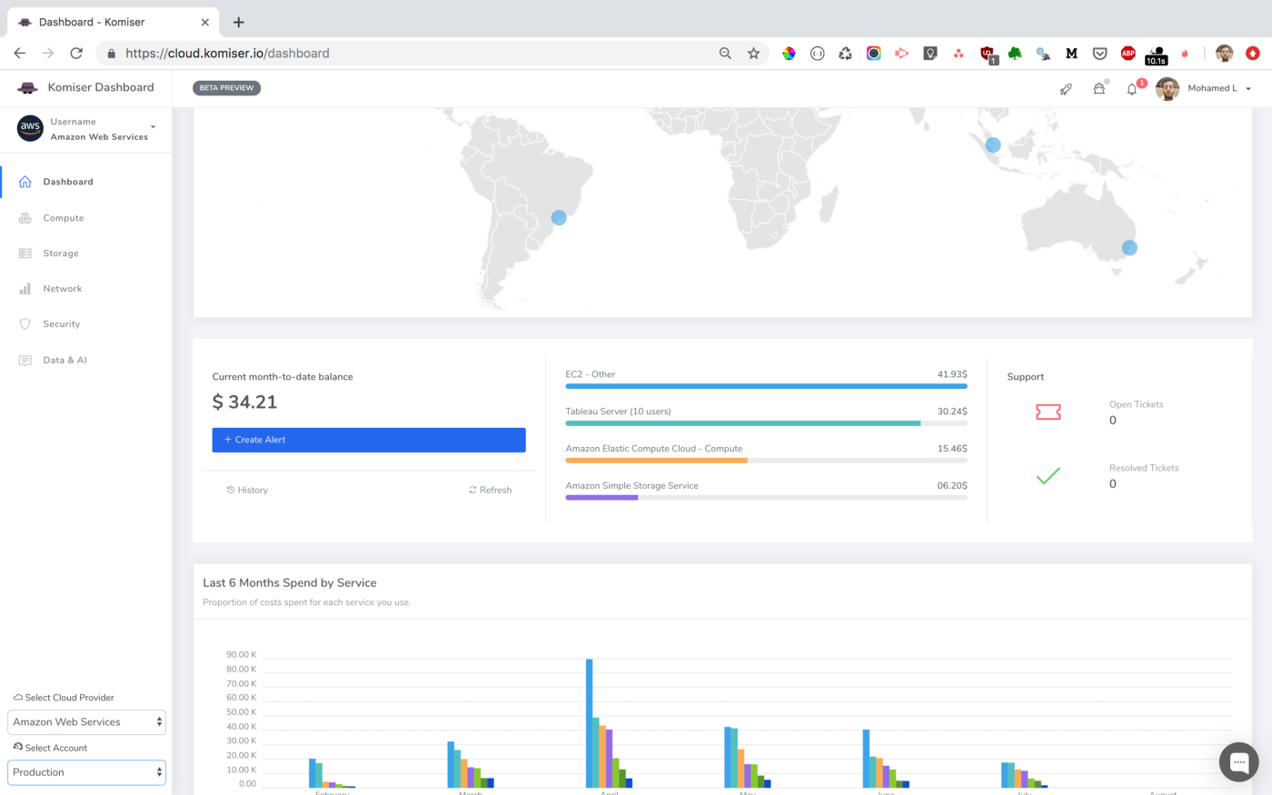Click the user avatar in header
Viewport: 1272px width, 795px height.
pos(1168,88)
